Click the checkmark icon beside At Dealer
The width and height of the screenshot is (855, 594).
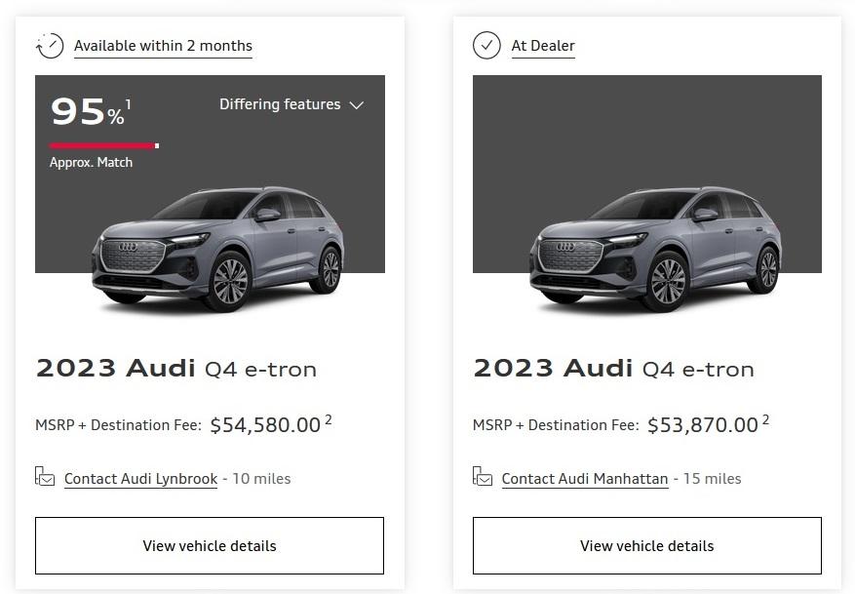tap(486, 46)
